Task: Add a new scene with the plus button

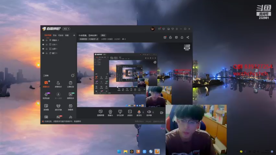Action: [x=74, y=35]
